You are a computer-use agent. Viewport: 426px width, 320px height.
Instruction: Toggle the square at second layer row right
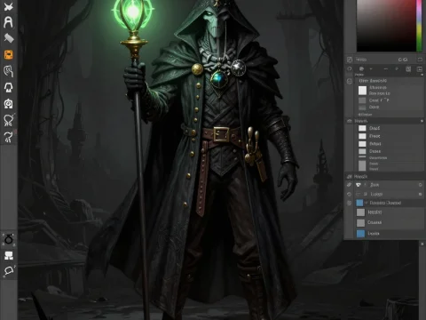[420, 194]
